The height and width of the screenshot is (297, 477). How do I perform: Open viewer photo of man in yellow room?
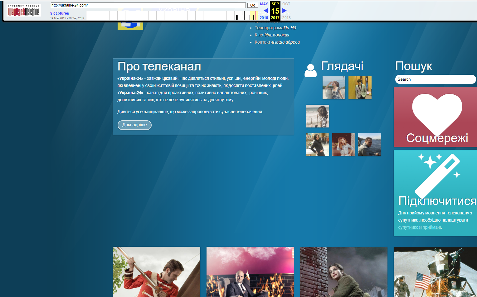360,88
